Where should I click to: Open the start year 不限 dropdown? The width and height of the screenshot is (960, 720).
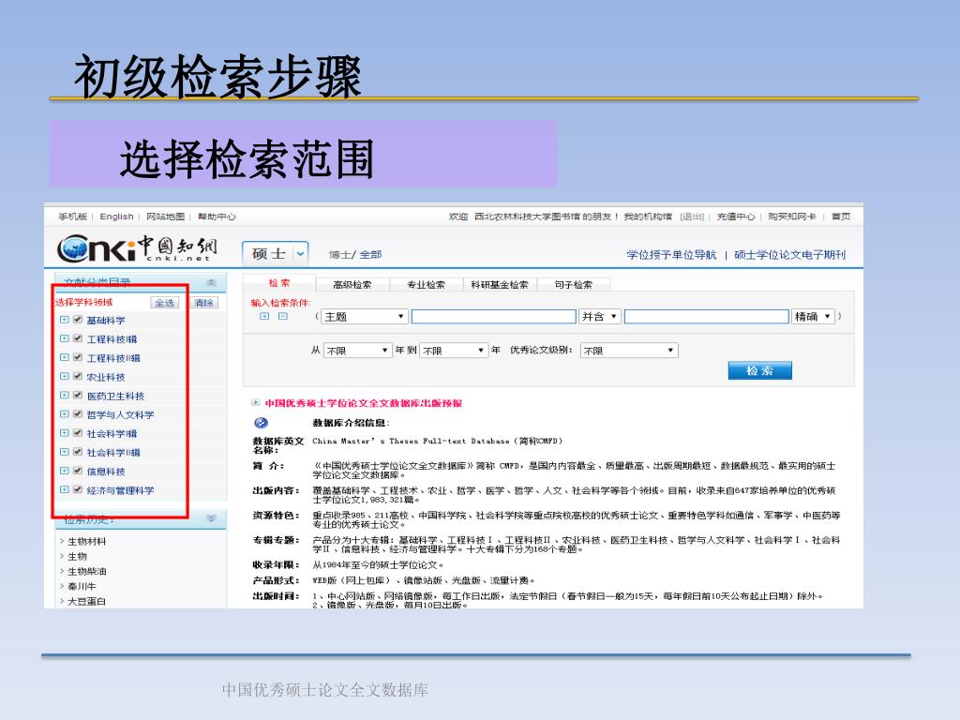point(357,351)
